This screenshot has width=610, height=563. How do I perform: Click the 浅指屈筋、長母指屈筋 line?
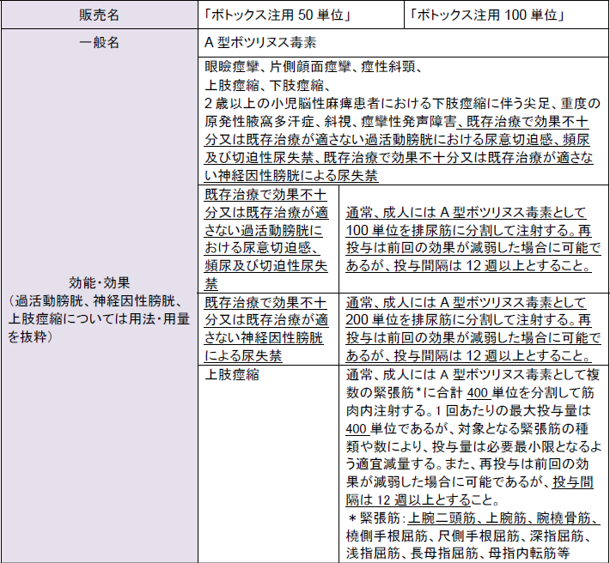pos(458,554)
